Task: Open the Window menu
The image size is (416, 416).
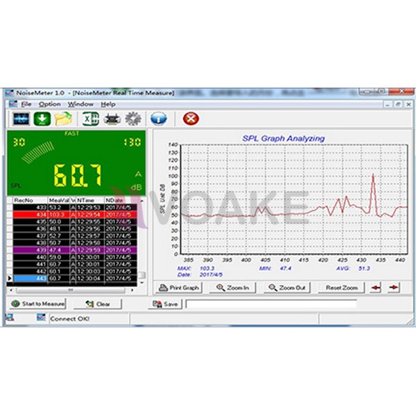Action: [x=80, y=104]
